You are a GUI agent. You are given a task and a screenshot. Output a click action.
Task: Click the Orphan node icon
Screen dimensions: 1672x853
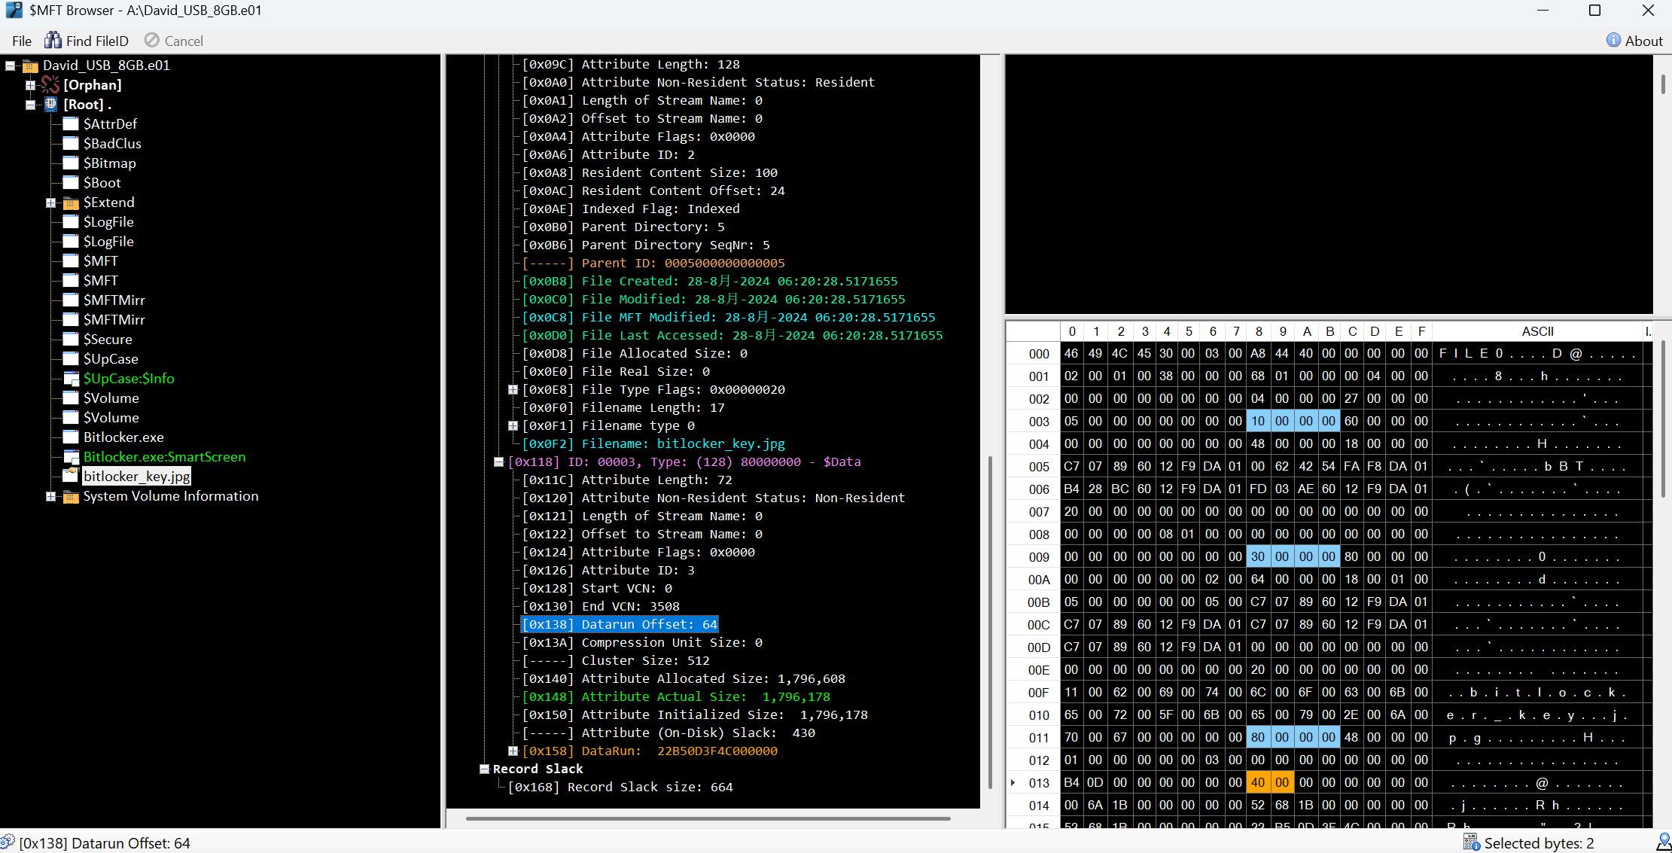click(x=50, y=85)
